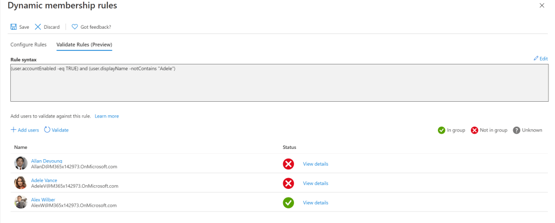Open the Learn more link
Screen dimensions: 555x223
click(106, 116)
